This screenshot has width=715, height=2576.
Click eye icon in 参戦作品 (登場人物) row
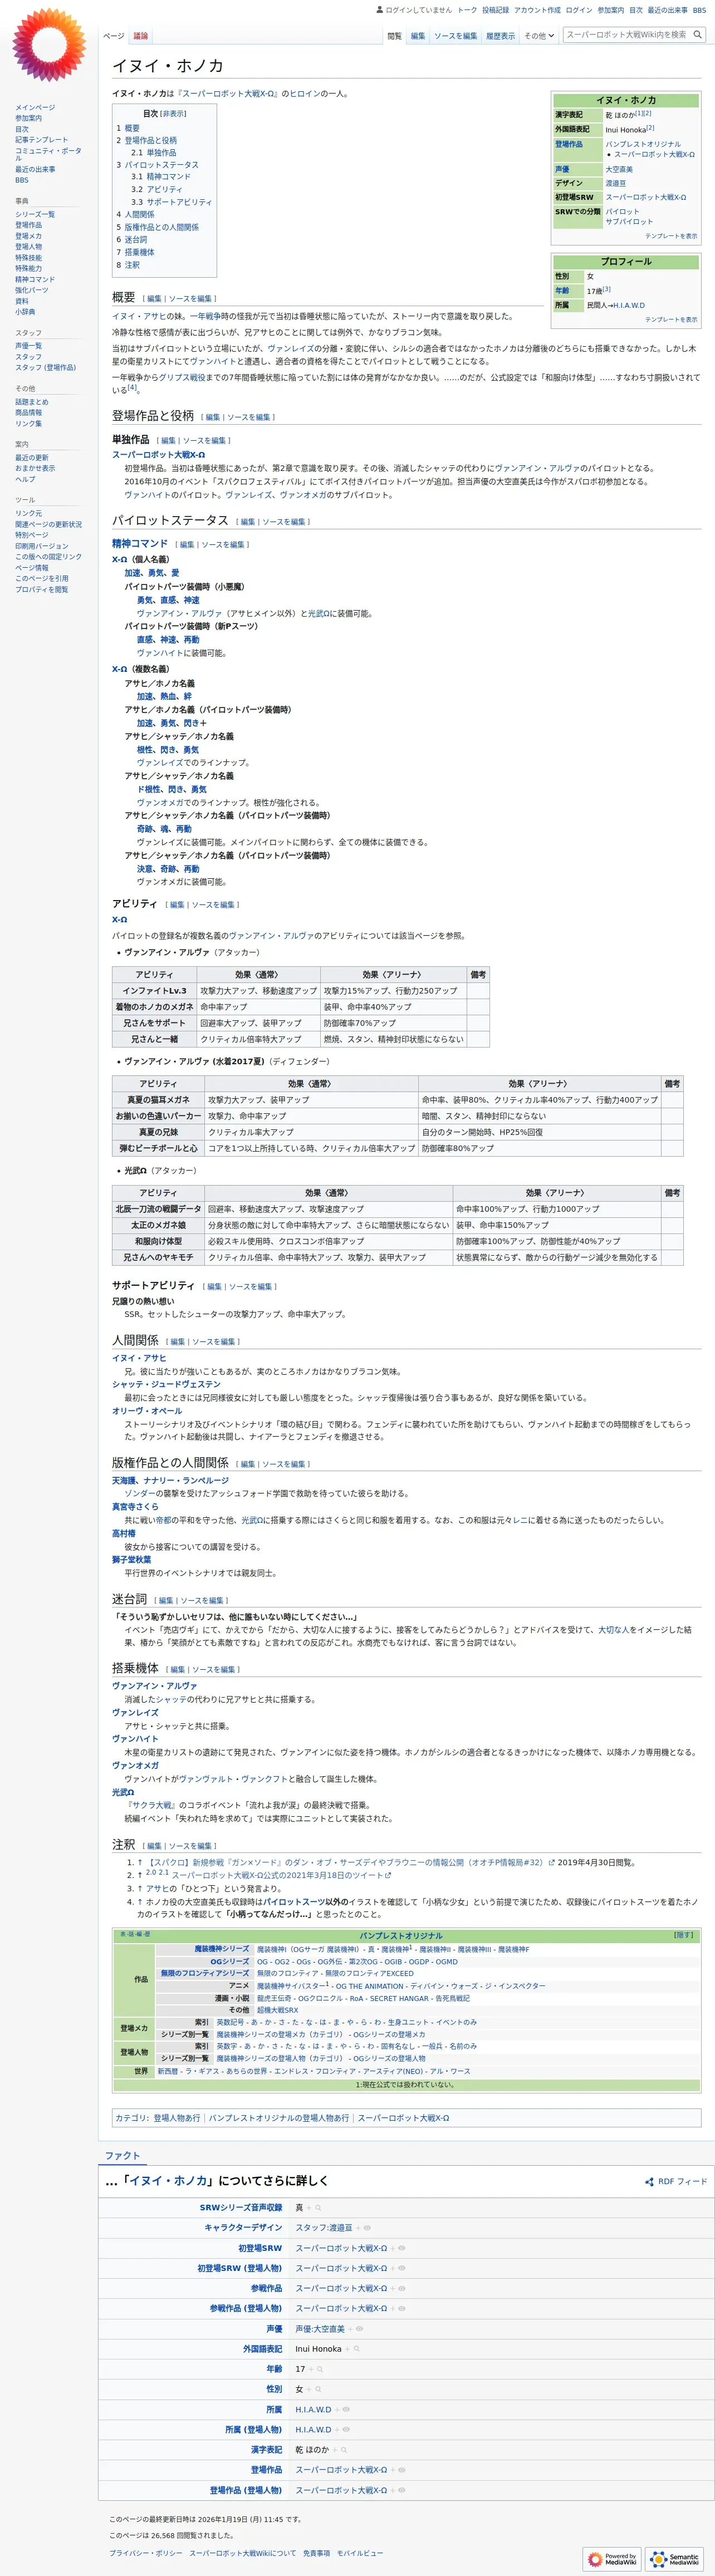point(401,2309)
